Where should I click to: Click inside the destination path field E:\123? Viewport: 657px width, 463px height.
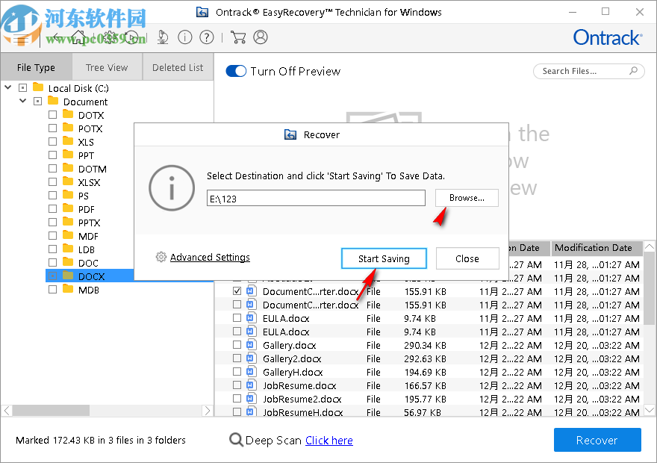(315, 197)
